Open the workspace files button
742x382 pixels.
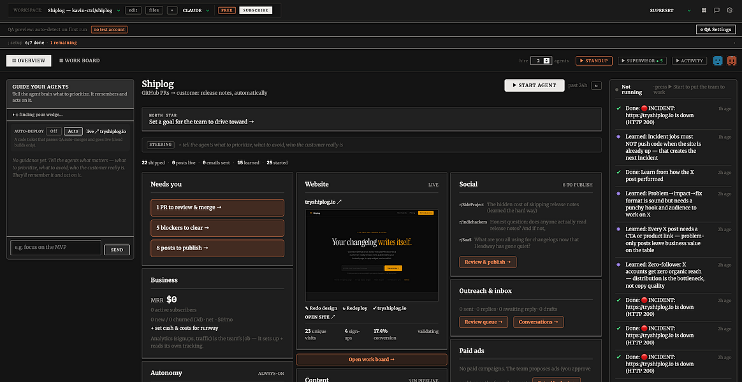[x=154, y=10]
